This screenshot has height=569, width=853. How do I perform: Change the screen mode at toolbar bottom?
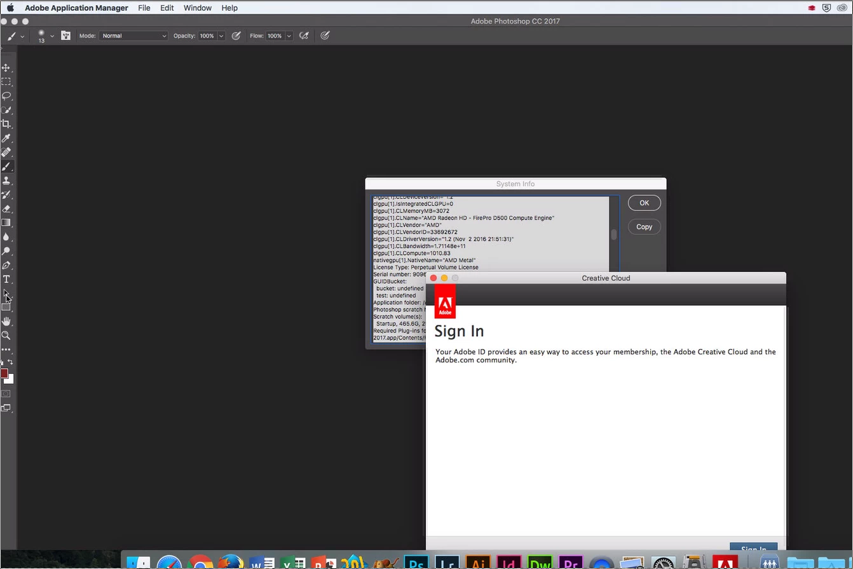pyautogui.click(x=6, y=408)
